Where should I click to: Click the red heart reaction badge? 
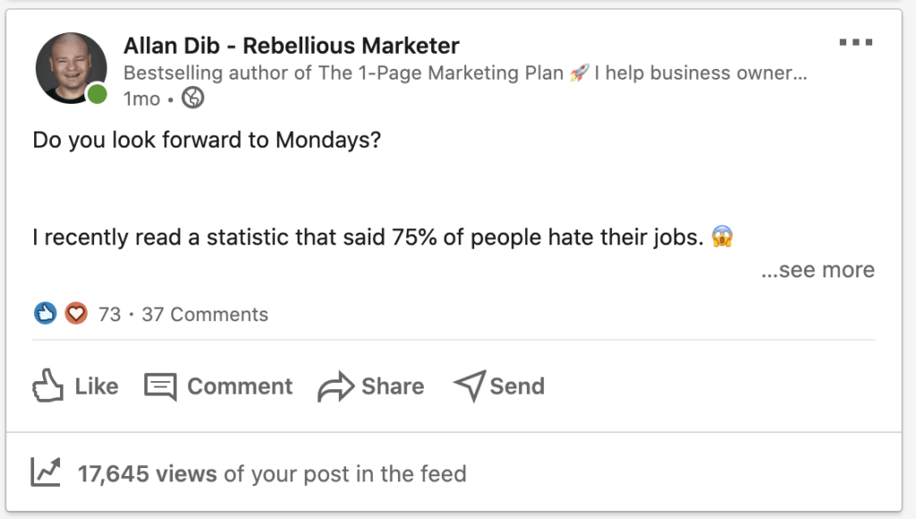pyautogui.click(x=75, y=313)
